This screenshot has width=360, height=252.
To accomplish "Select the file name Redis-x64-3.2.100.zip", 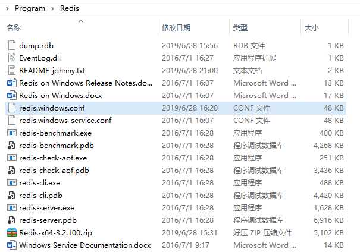I will pos(56,233).
